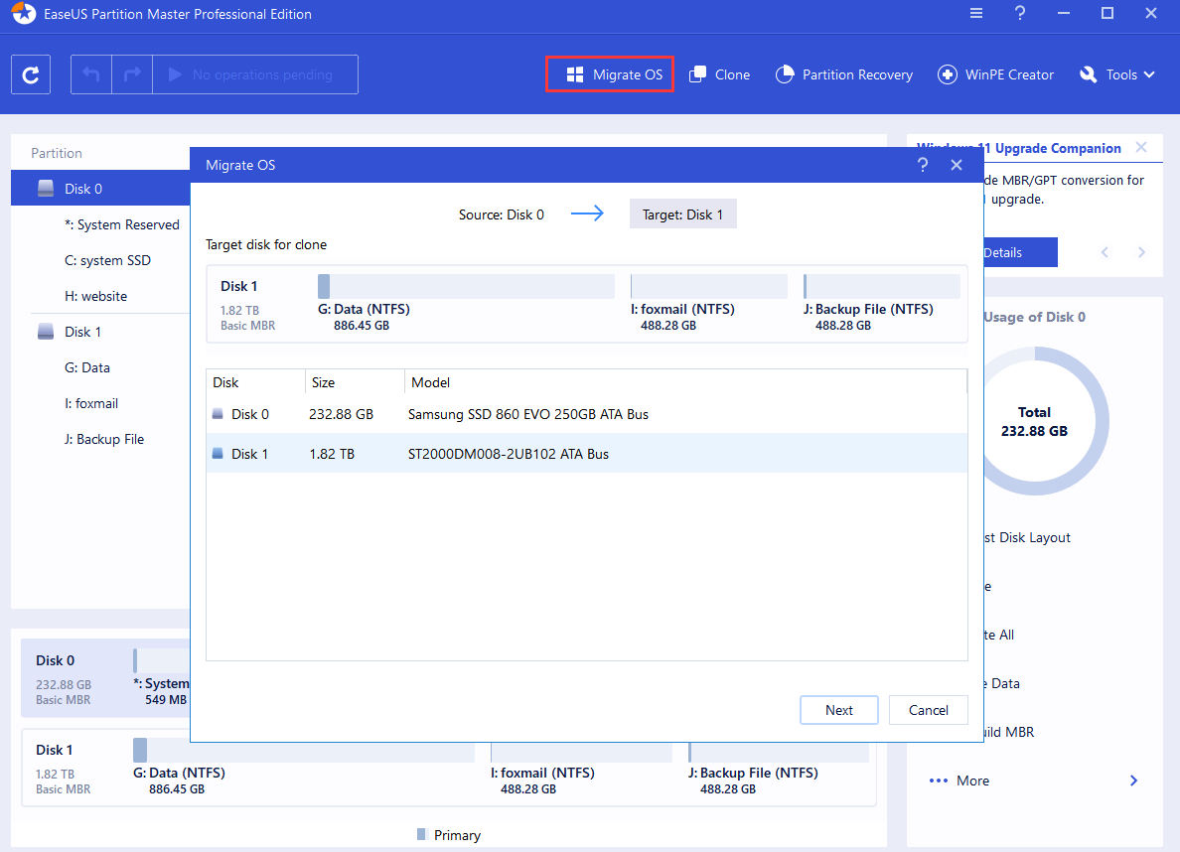Screen dimensions: 1180x852
Task: Close the Windows 11 Upgrade Companion panel
Action: 1141,148
